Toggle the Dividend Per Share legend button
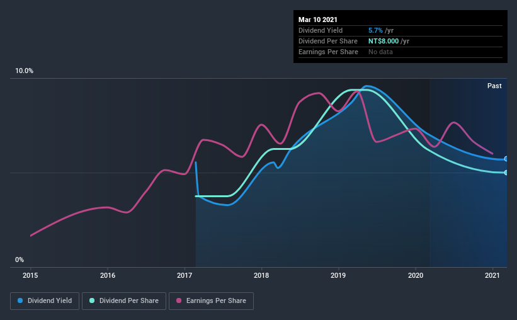The width and height of the screenshot is (517, 320). point(124,301)
